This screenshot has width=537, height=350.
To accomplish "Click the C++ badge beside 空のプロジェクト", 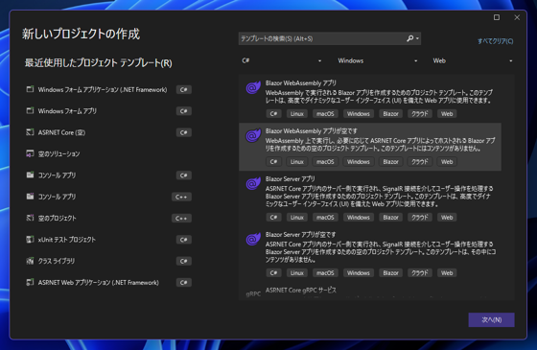I will click(181, 219).
